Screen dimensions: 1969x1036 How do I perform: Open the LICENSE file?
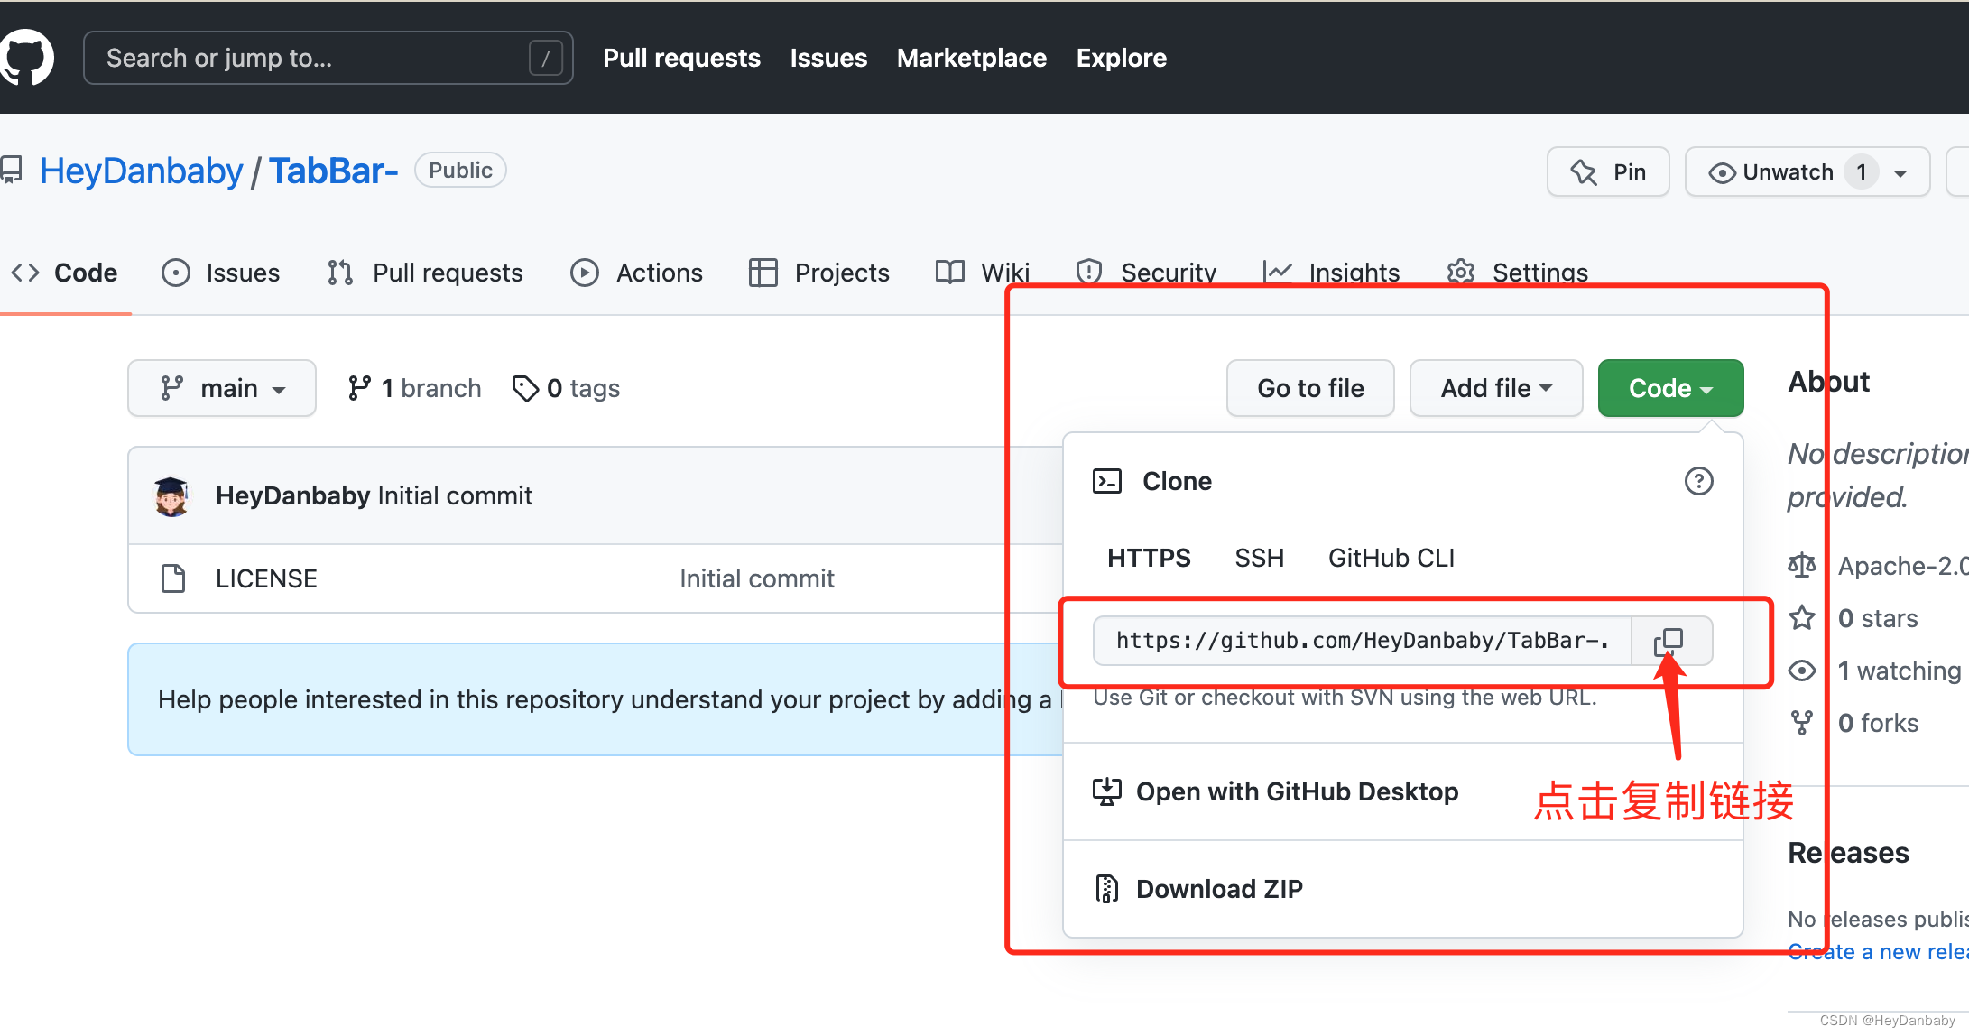click(x=266, y=578)
